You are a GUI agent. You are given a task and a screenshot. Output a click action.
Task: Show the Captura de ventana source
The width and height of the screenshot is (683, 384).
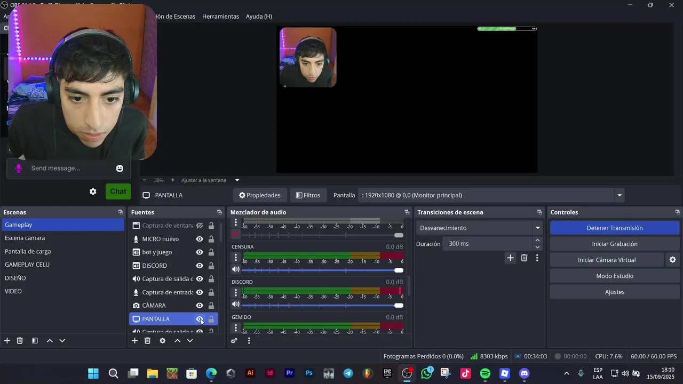click(x=200, y=226)
